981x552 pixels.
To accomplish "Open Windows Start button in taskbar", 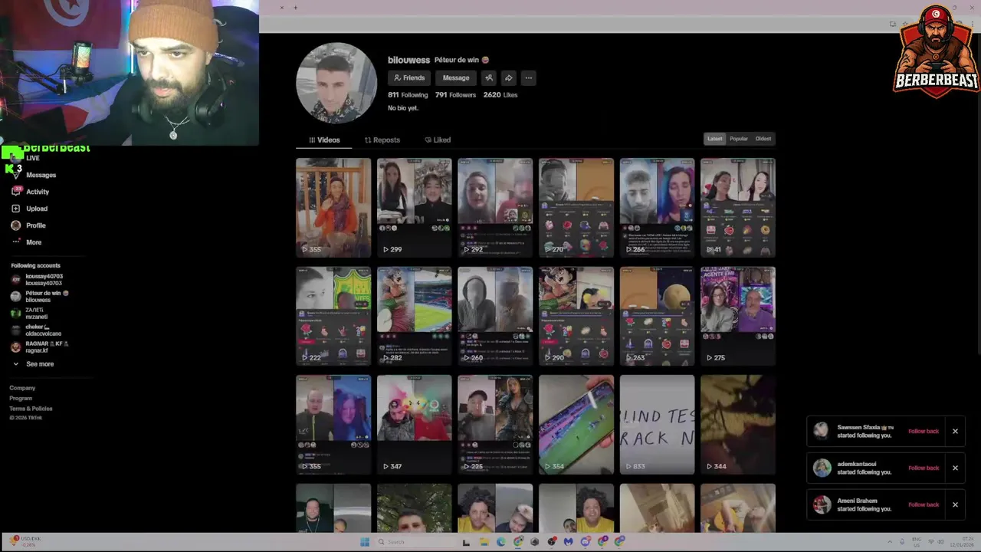I will tap(365, 542).
